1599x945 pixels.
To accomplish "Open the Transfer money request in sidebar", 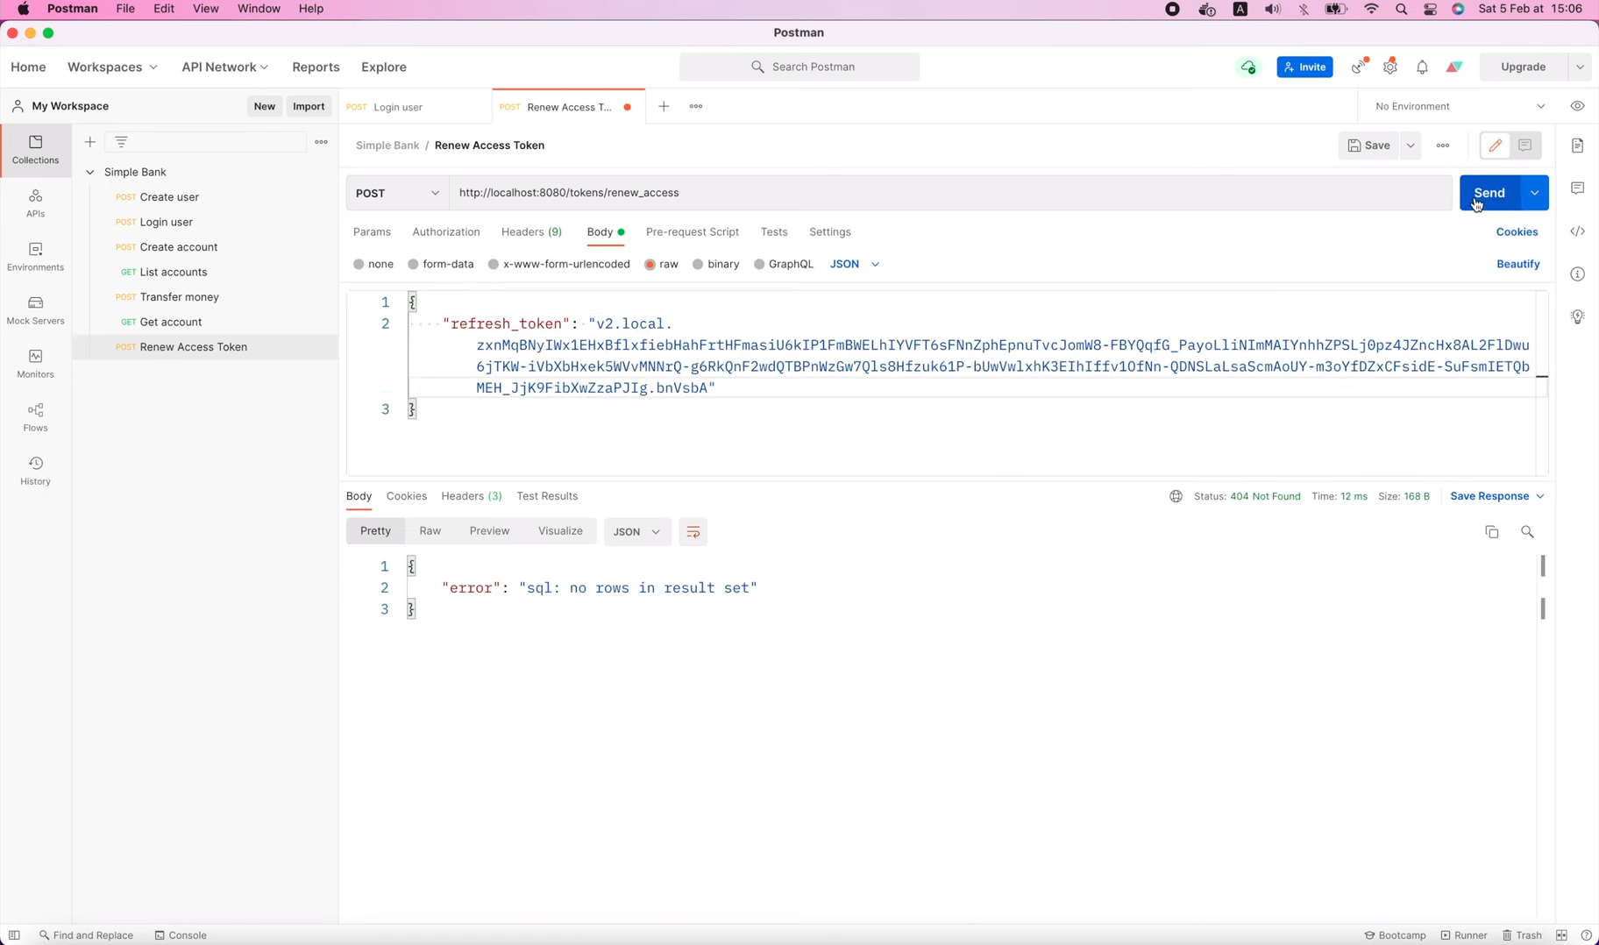I will click(179, 297).
